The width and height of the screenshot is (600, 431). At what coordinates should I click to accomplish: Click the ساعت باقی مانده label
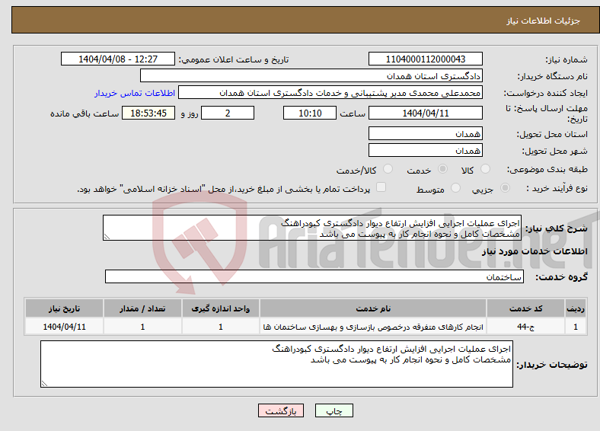coord(85,113)
